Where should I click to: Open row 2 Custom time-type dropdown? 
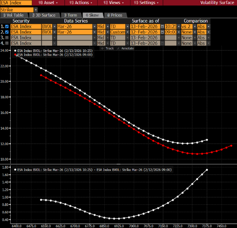pyautogui.click(x=126, y=32)
